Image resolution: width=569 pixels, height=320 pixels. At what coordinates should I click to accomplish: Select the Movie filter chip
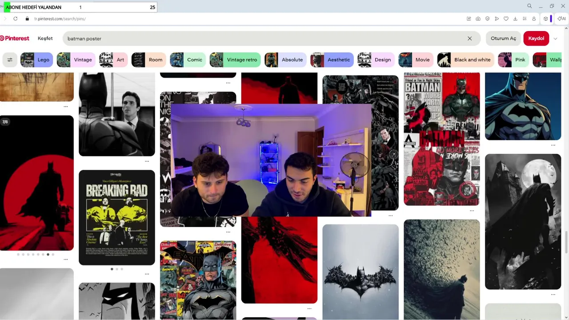click(416, 60)
